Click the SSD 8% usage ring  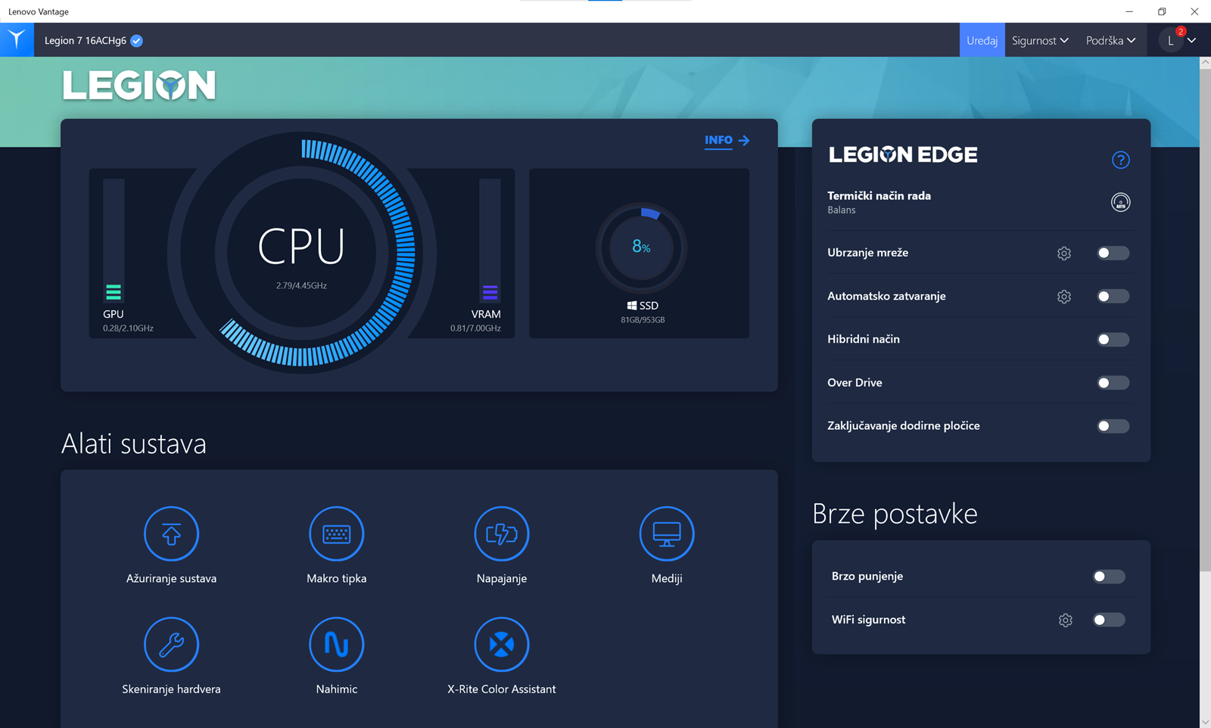tap(641, 247)
